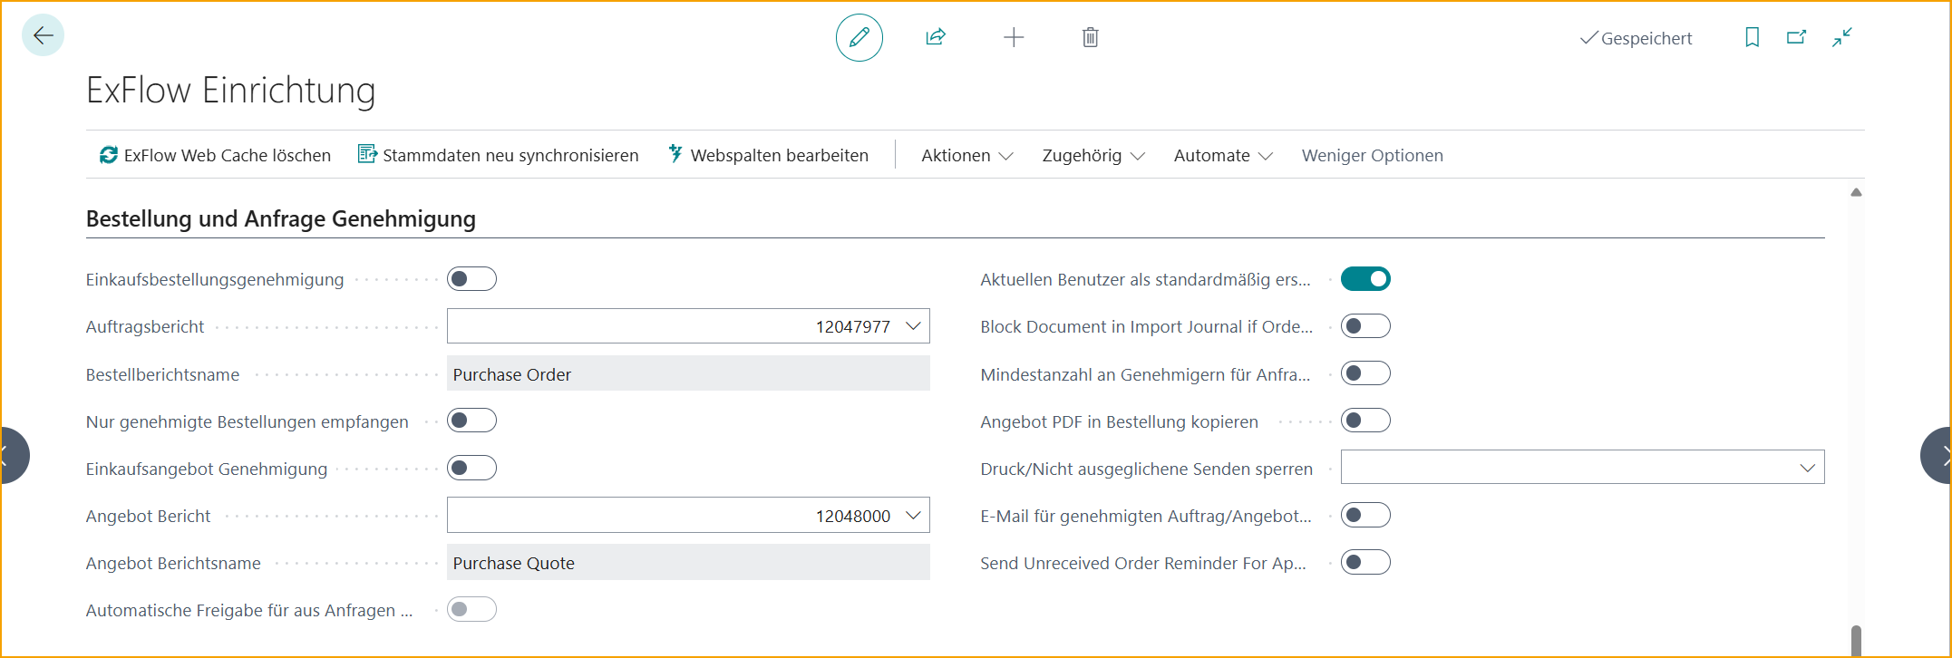Screen dimensions: 1952x658
Task: Click the pencil edit icon
Action: click(859, 37)
